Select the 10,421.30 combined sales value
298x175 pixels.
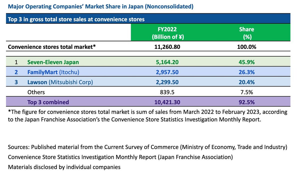(x=167, y=102)
